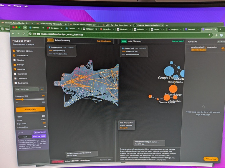Image resolution: width=225 pixels, height=168 pixels.
Task: Uncheck the Medicine checkbox
Action: pyautogui.click(x=15, y=69)
